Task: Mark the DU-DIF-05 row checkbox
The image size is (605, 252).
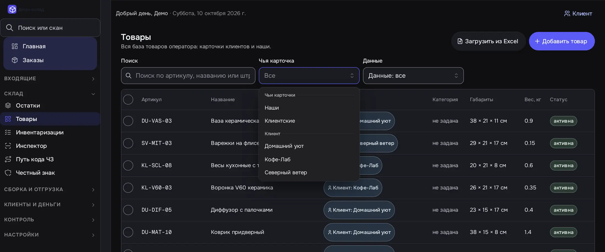Action: [x=128, y=210]
